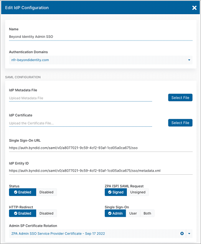Select file for IdP Metadata File
The image size is (201, 244).
[x=180, y=98]
